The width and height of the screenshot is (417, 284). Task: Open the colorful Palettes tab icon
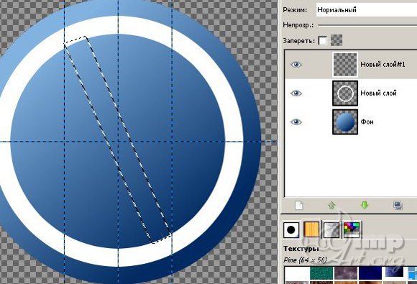[x=352, y=229]
